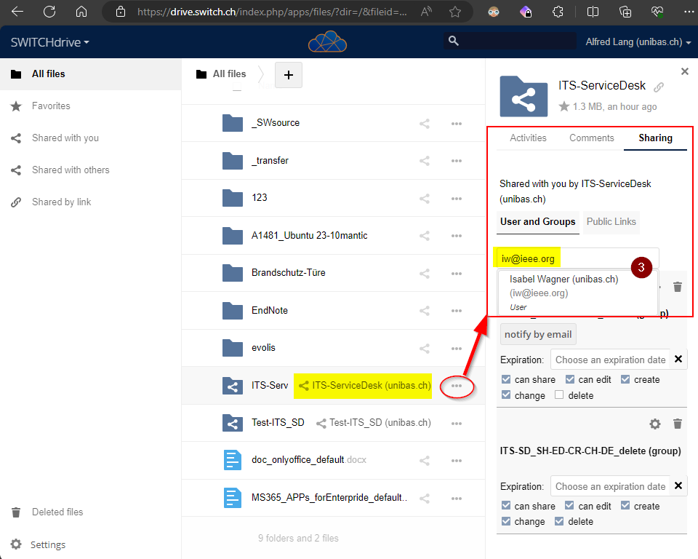Click the share user search field
The width and height of the screenshot is (698, 559).
(577, 258)
